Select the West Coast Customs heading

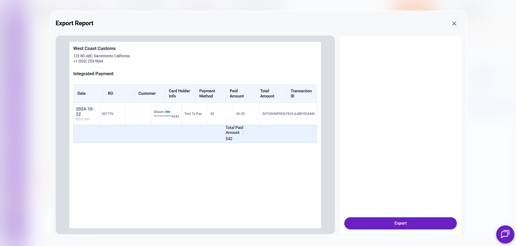coord(94,48)
